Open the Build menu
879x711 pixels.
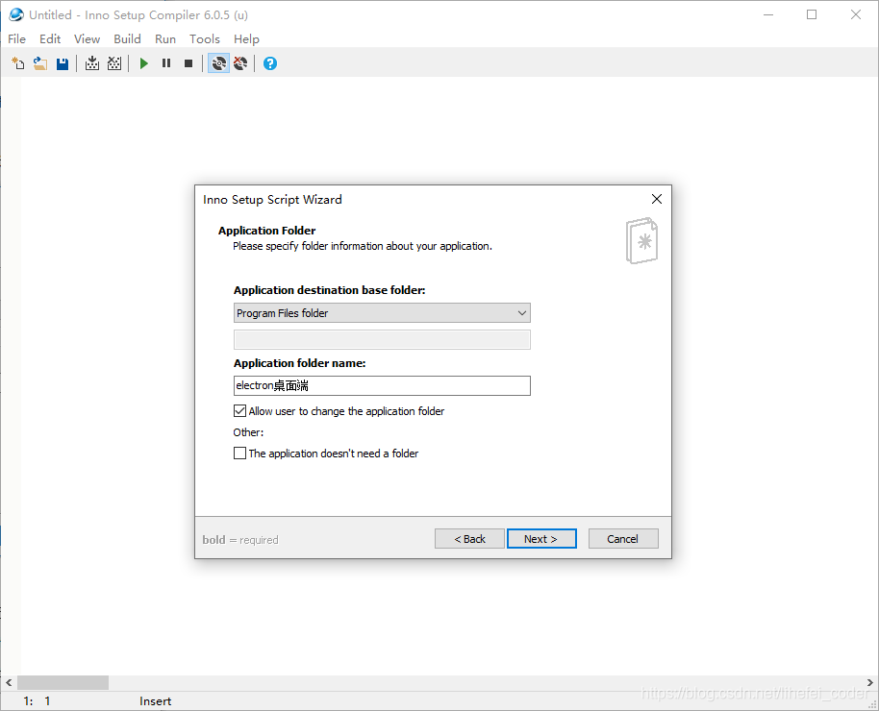127,38
